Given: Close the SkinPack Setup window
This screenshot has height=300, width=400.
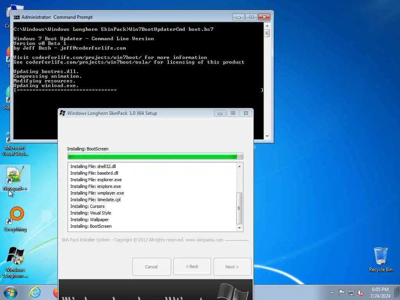Looking at the screenshot, I should (x=246, y=113).
